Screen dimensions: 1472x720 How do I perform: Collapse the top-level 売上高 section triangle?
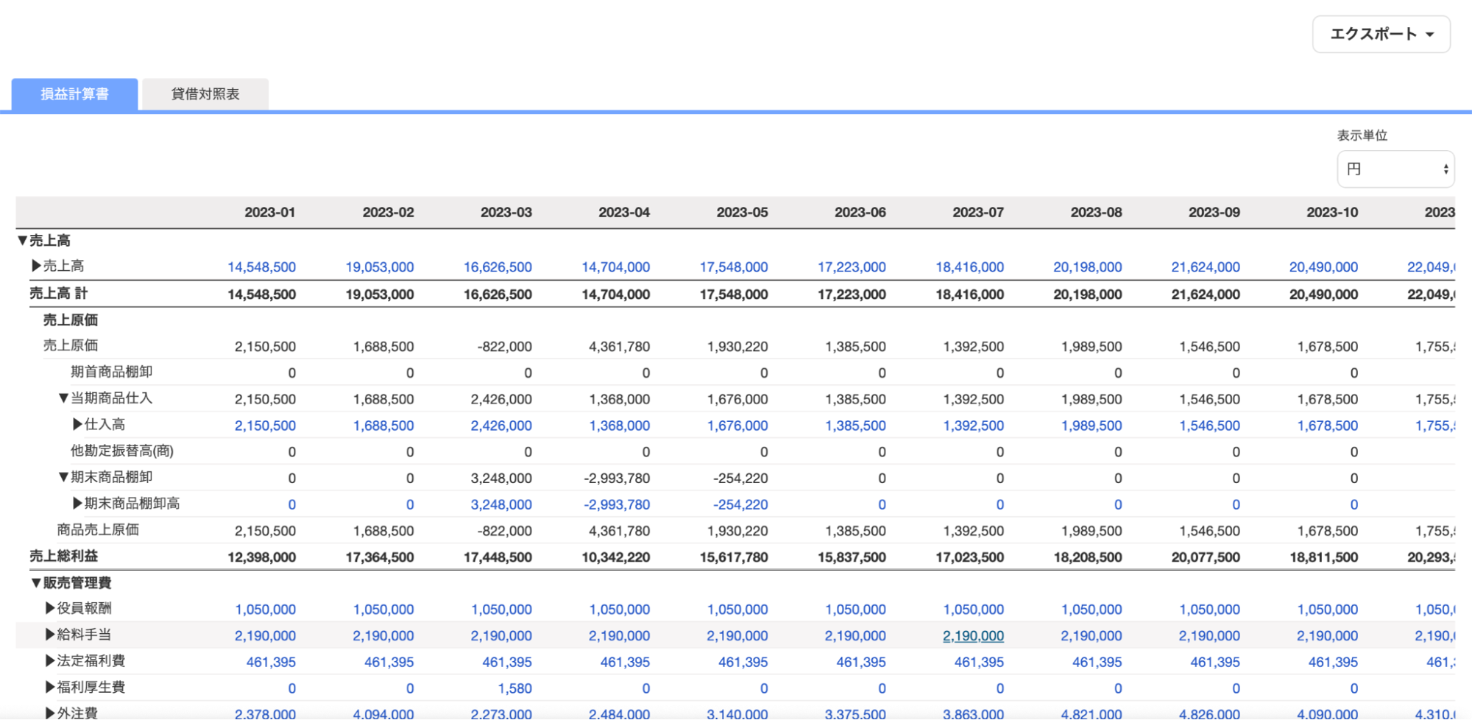click(x=22, y=241)
